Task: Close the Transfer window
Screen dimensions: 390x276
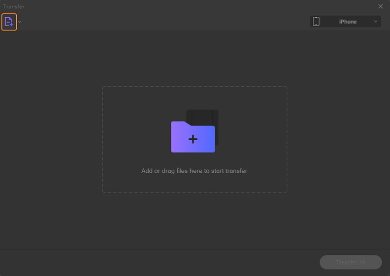Action: click(381, 6)
